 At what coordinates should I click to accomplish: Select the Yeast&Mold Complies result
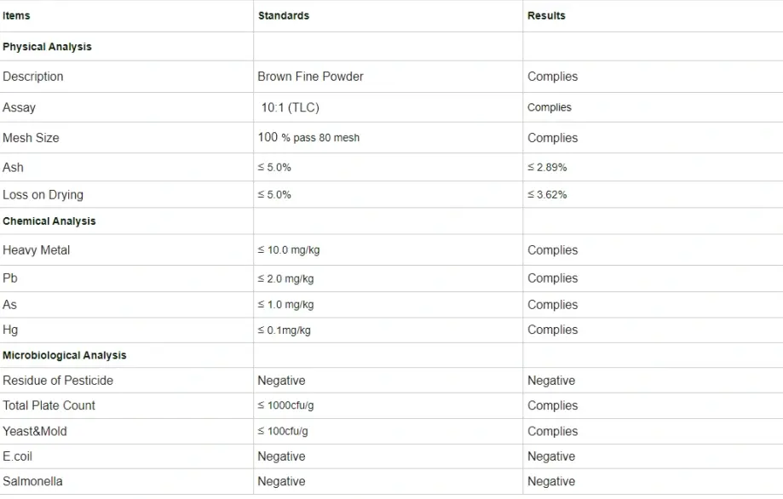(552, 431)
